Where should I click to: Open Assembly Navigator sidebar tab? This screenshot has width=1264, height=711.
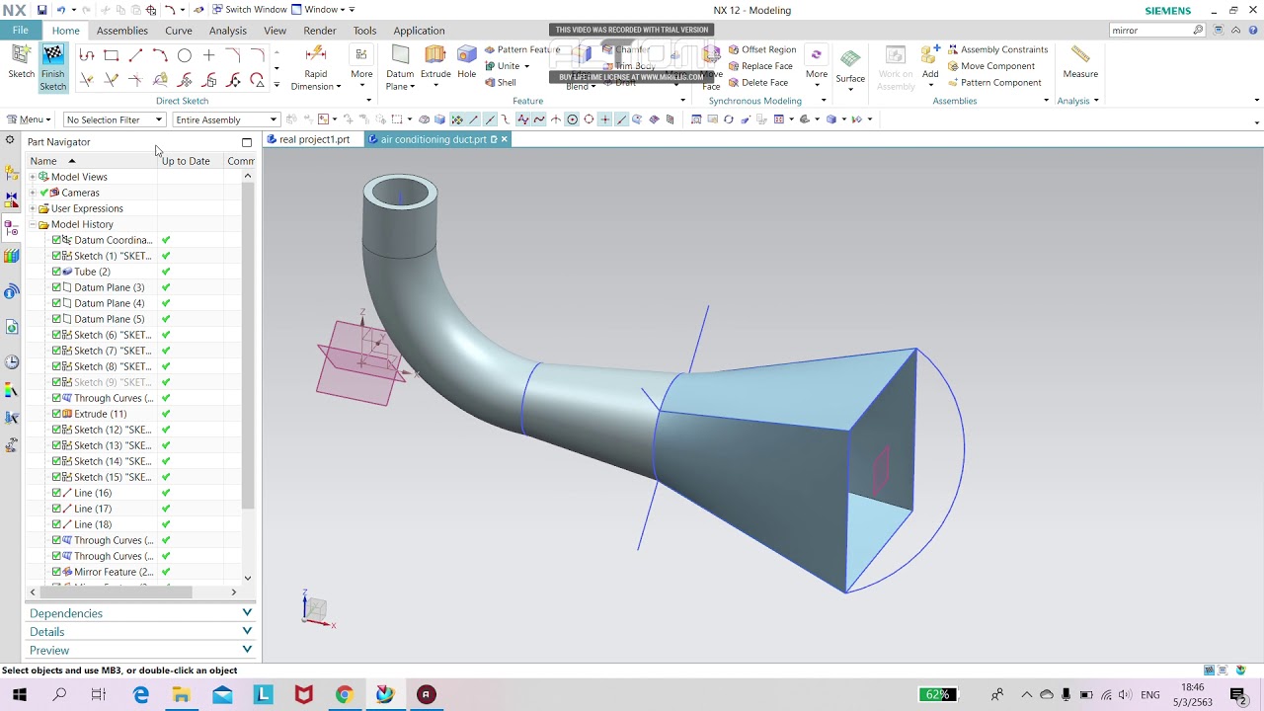click(x=12, y=174)
